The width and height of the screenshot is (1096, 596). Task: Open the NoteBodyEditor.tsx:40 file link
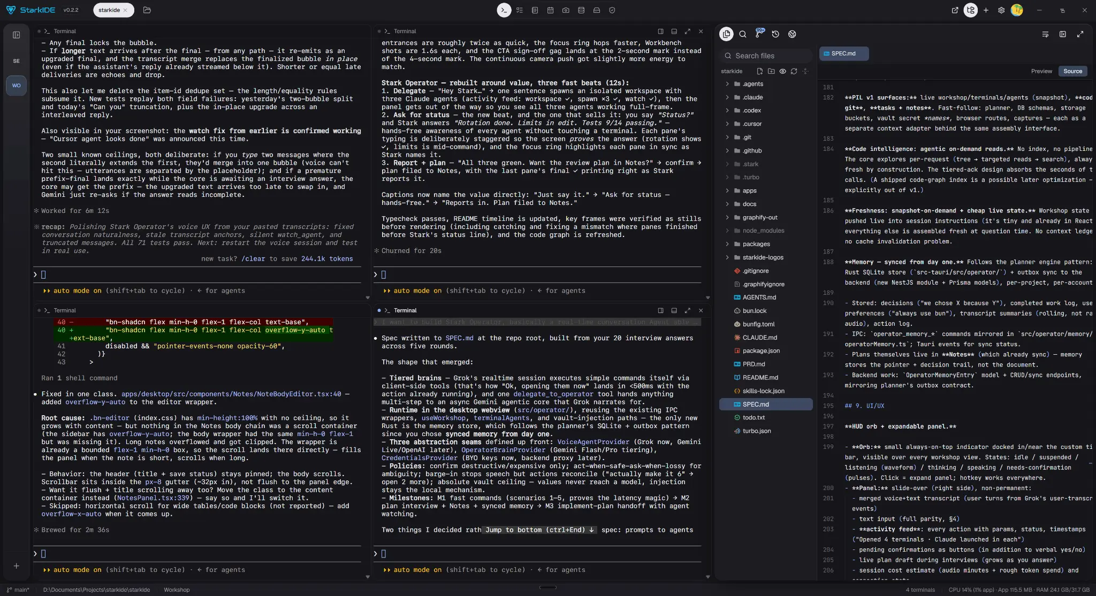(231, 394)
